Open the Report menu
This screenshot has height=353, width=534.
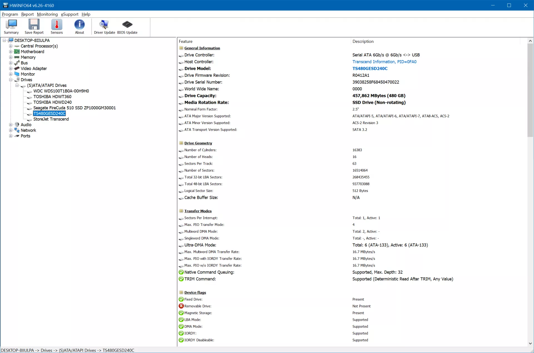pyautogui.click(x=27, y=14)
